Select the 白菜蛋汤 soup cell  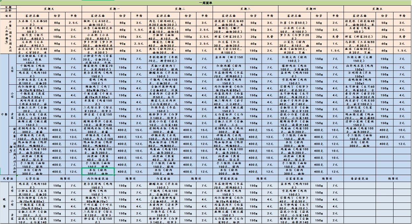164,178
